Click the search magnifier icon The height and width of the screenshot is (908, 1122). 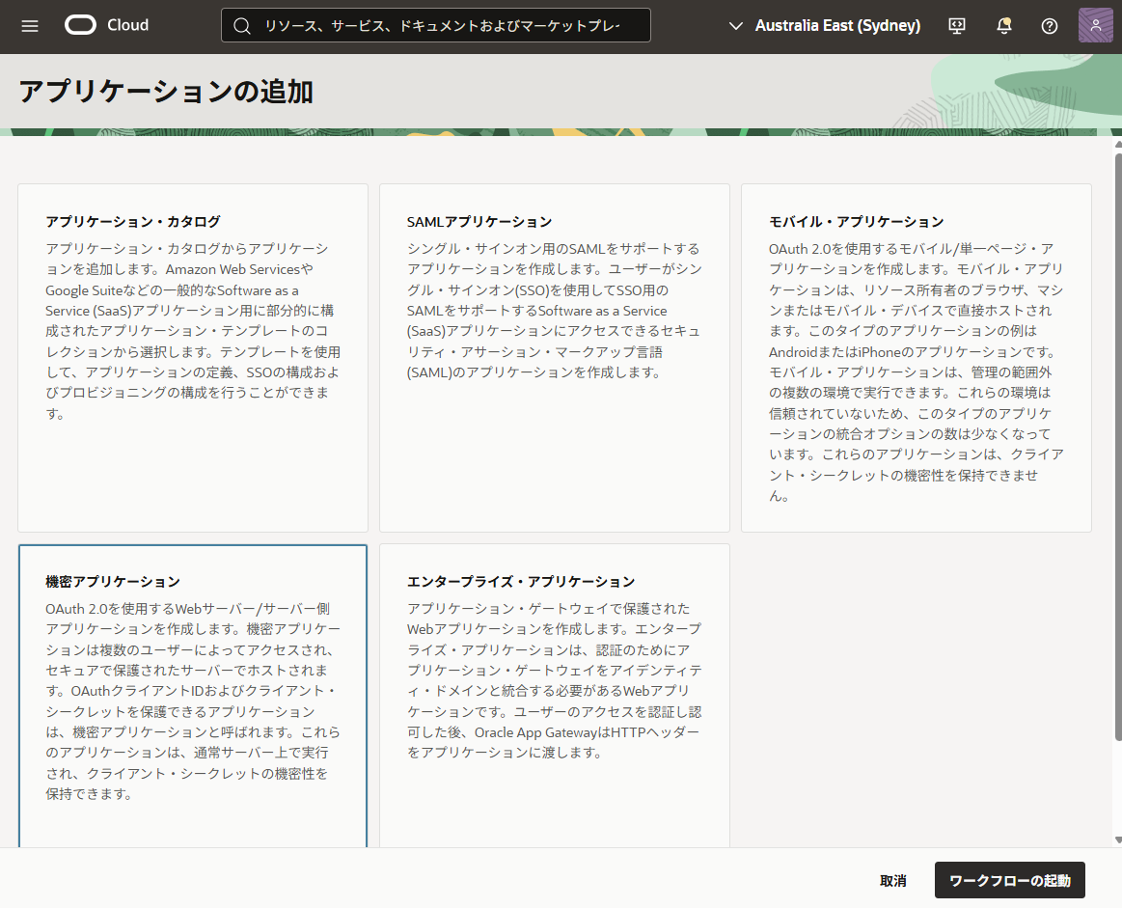coord(242,24)
